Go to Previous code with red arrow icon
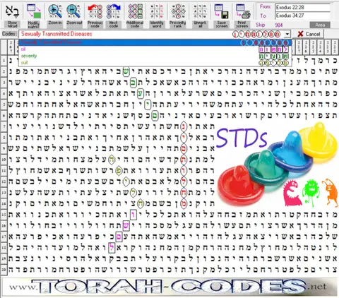339x298 pixels. click(95, 11)
